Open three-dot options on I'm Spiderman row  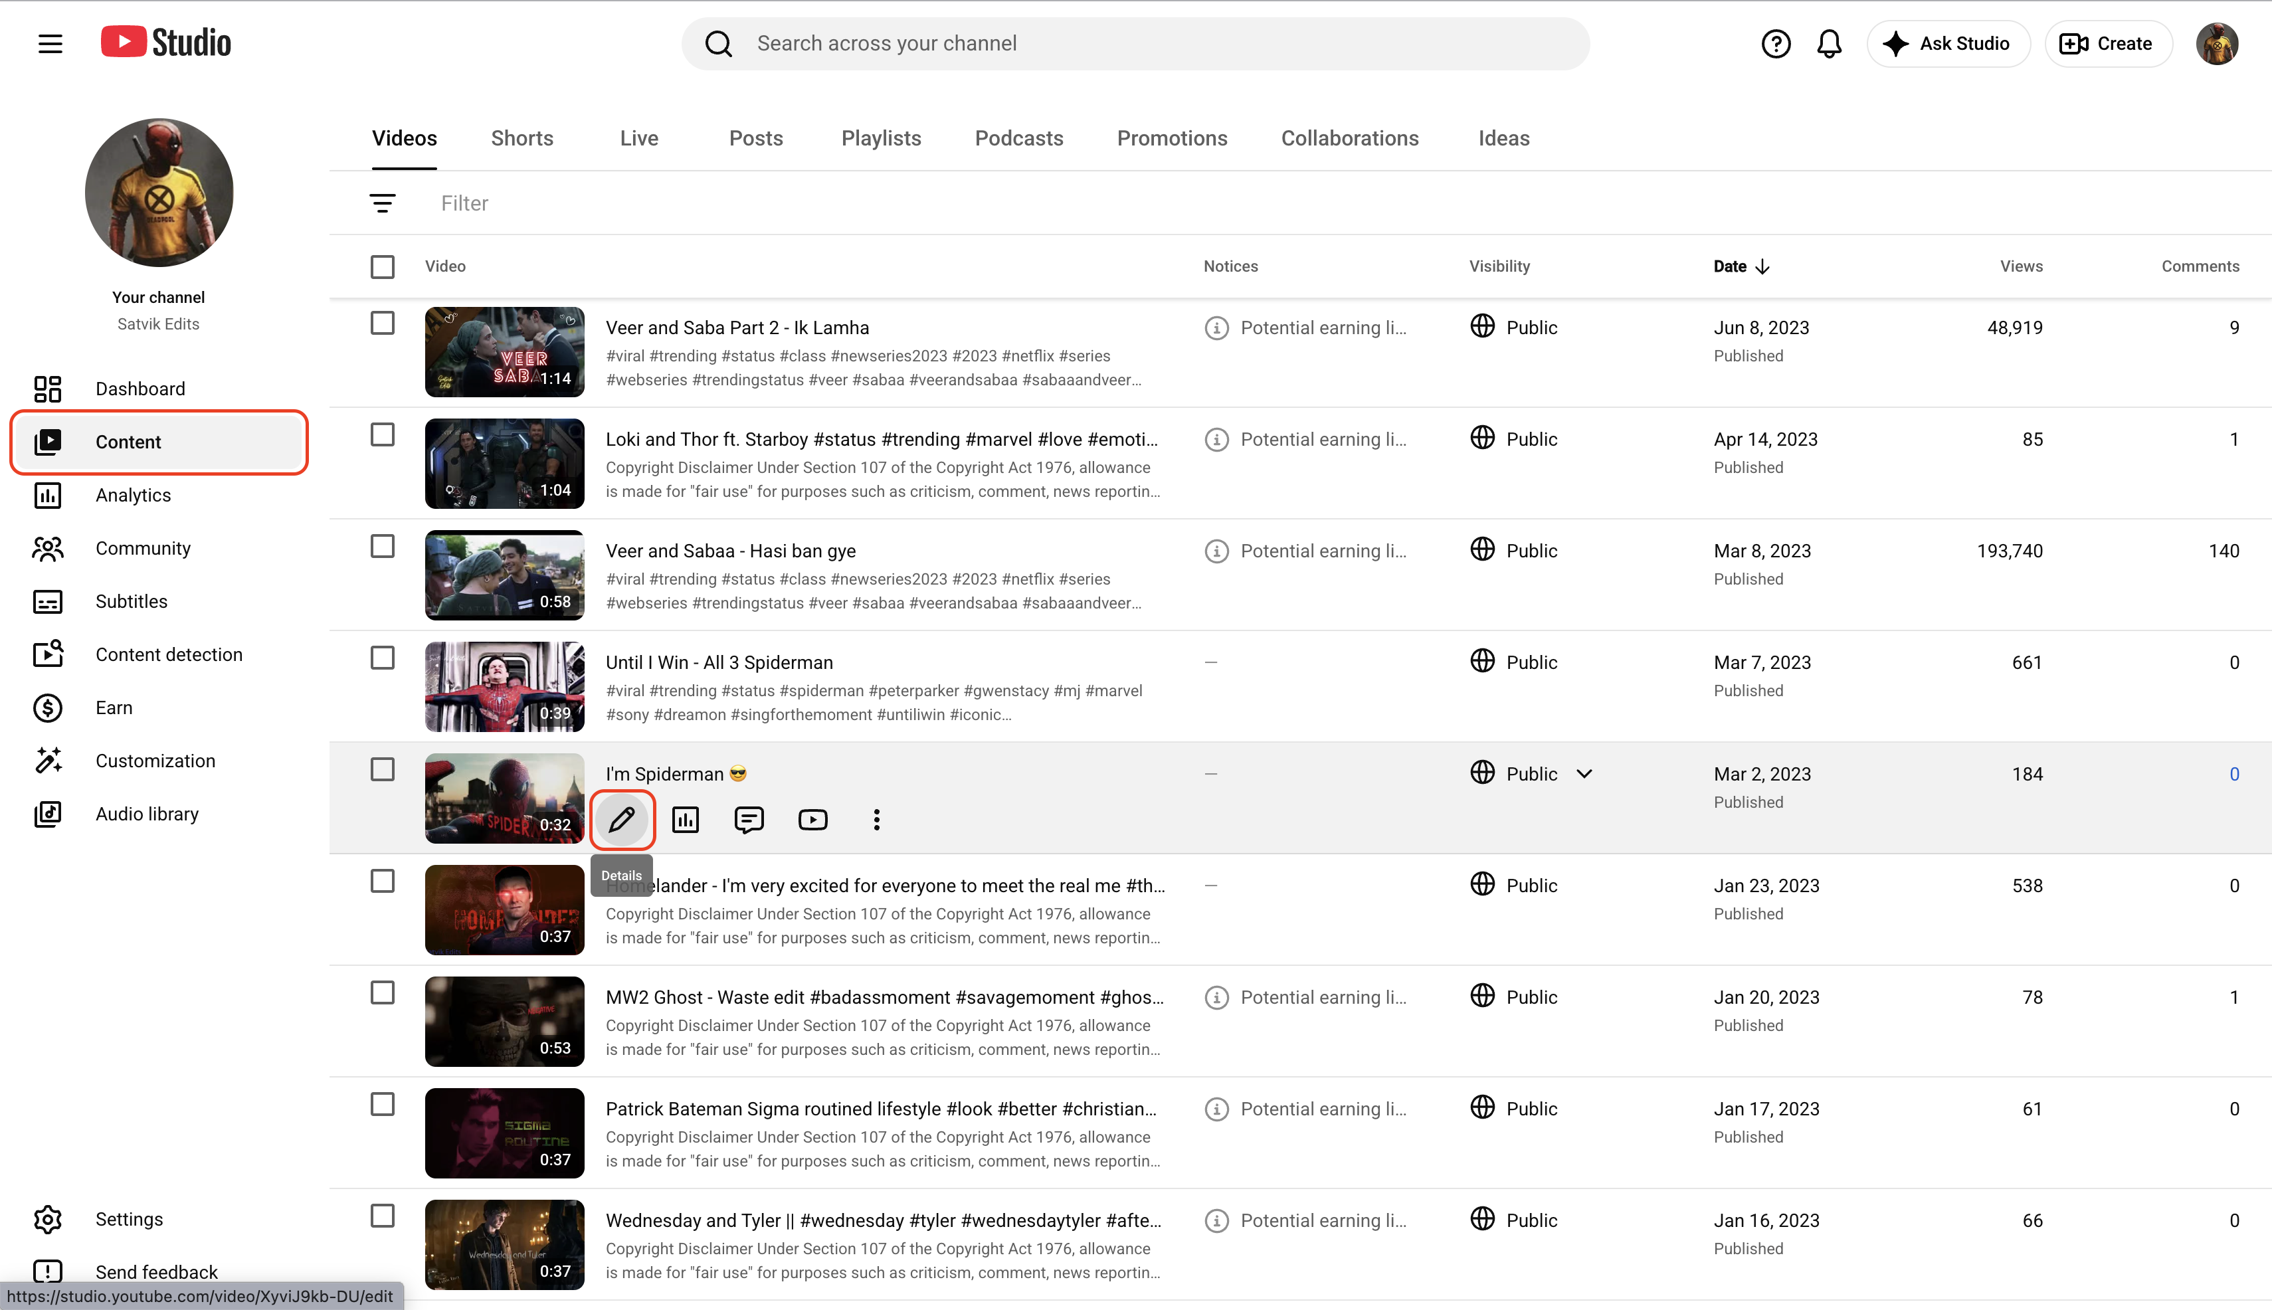876,820
